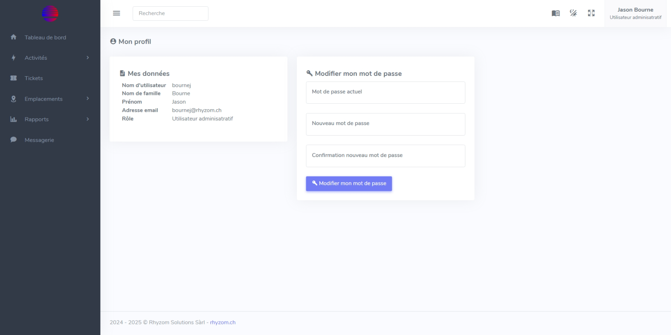Screen dimensions: 671x335
Task: Click the ticket icon in the sidebar
Action: coord(14,78)
